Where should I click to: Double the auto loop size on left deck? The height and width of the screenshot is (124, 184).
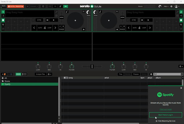pos(55,28)
